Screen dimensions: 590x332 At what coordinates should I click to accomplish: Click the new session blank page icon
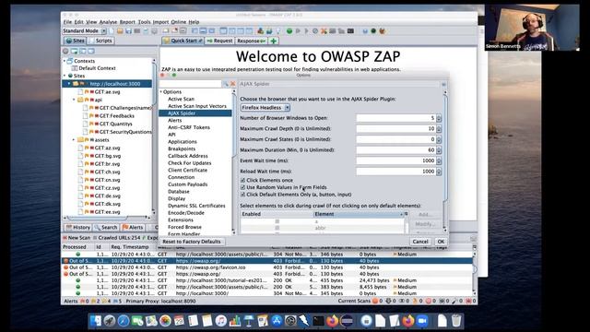click(112, 31)
